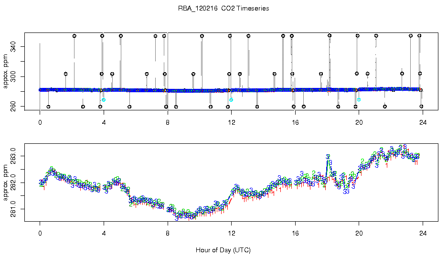Click the cyan marker at hour 20, upper plot
The image size is (447, 258).
point(359,99)
